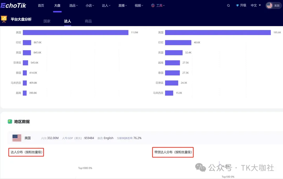Viewport: 283px width, 179px height.
Task: Click the 英国 845.6K bar
Action: 27,53
